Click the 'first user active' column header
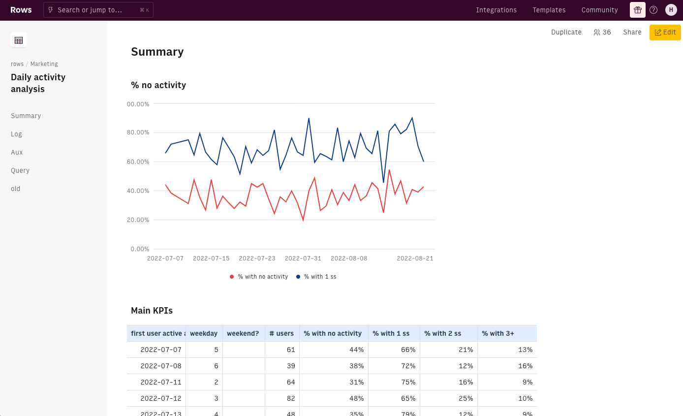The width and height of the screenshot is (683, 416). click(x=156, y=333)
